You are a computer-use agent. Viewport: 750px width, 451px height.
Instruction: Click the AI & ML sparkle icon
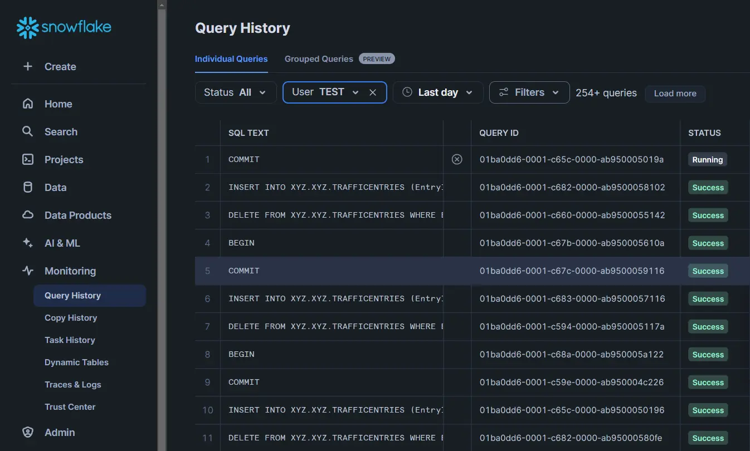[x=27, y=243]
